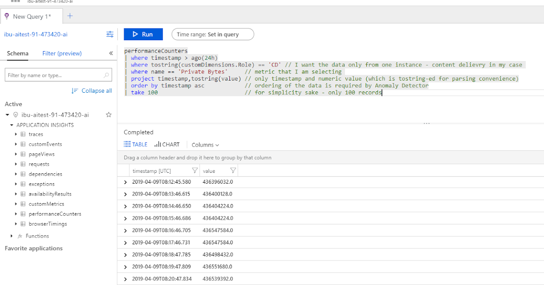This screenshot has width=544, height=285.
Task: Select the TABLE view icon
Action: click(135, 144)
